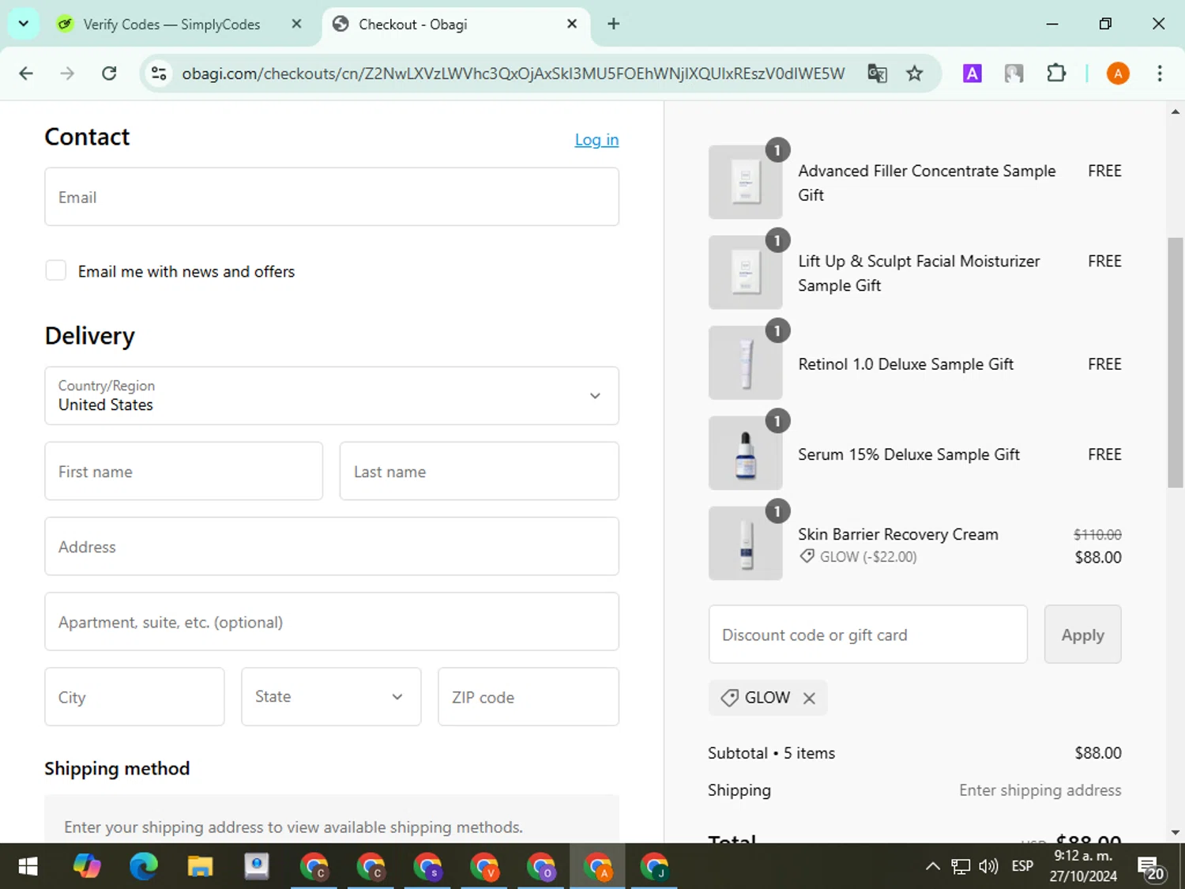
Task: Click the browser forward arrow
Action: (x=68, y=73)
